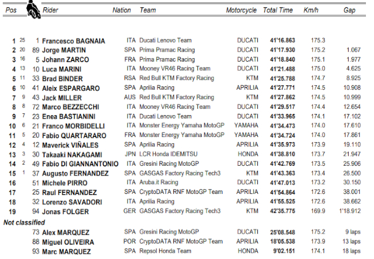Viewport: 374px width, 259px height.
Task: Click the Nation column header
Action: 121,10
